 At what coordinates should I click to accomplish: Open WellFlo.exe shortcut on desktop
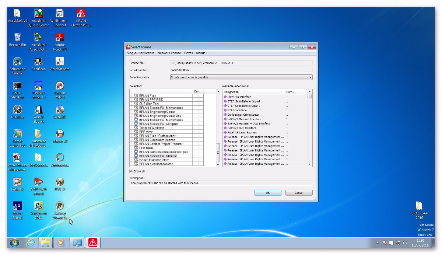point(60,18)
